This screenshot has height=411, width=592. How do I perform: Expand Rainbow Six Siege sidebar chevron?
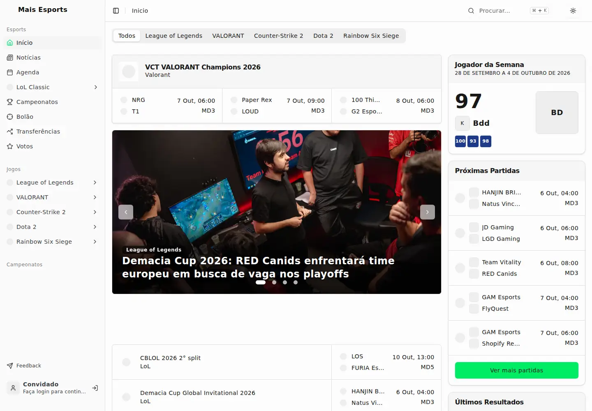click(x=95, y=242)
